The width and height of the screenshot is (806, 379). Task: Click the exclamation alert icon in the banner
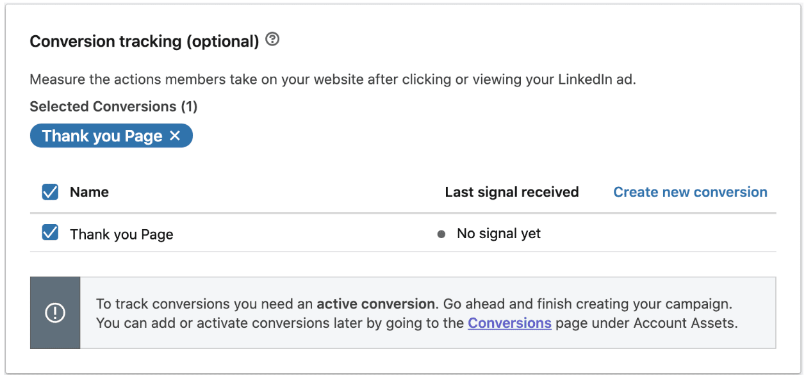(x=55, y=313)
